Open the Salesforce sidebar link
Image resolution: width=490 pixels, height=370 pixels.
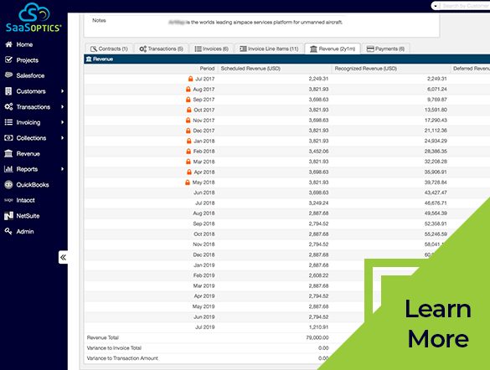(30, 75)
